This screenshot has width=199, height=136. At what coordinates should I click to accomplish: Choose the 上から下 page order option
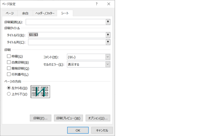click(9, 94)
